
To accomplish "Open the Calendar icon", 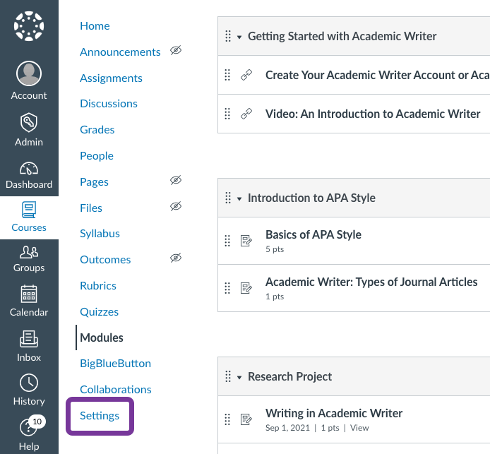I will point(29,294).
